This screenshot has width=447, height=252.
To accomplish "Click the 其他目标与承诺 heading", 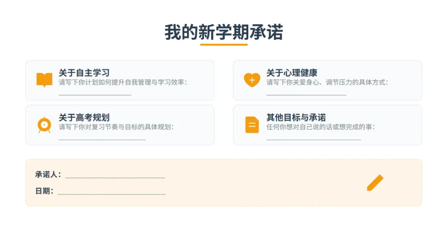I will pyautogui.click(x=296, y=117).
